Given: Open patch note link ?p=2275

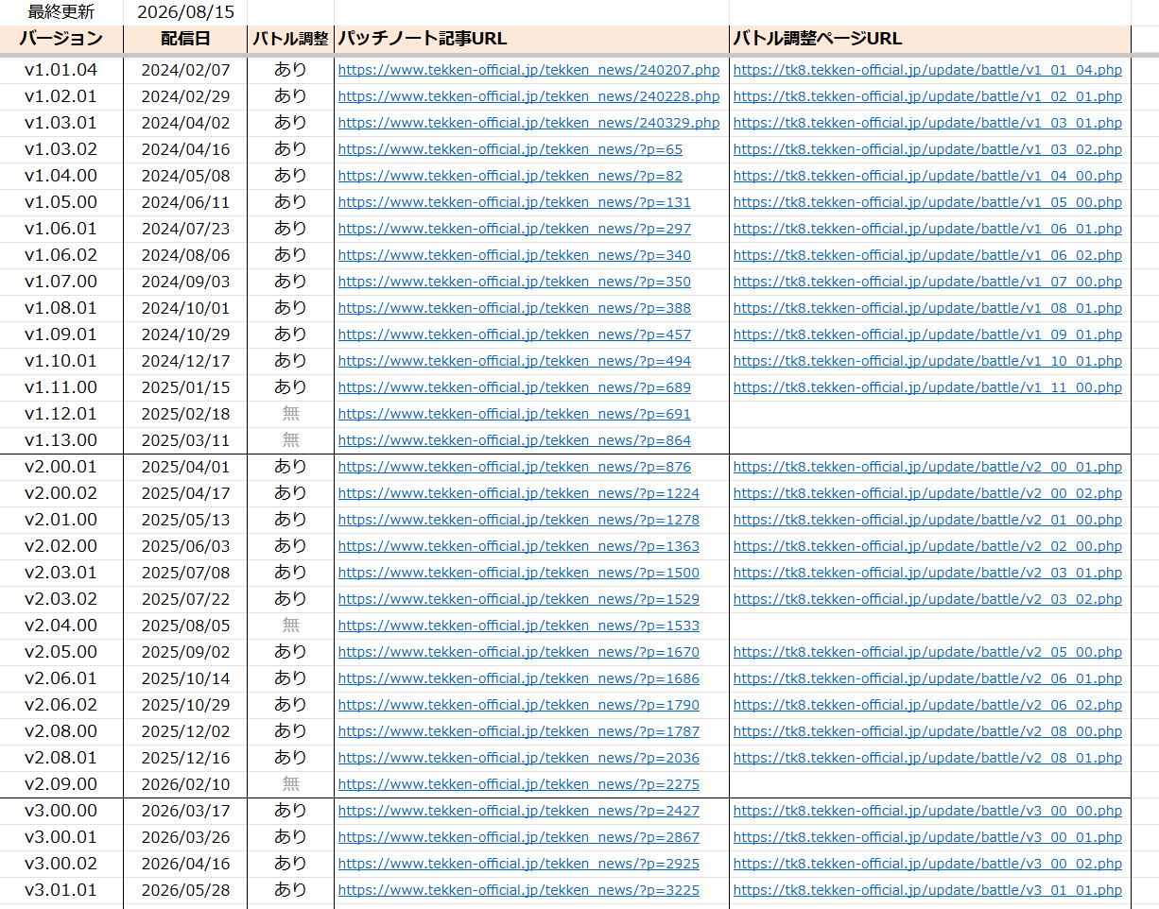Looking at the screenshot, I should (x=519, y=784).
